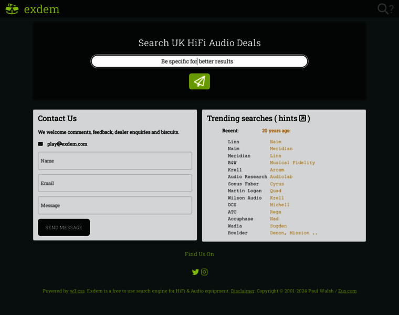Select recent search 'Accuphase'
This screenshot has width=399, height=315.
(x=240, y=218)
